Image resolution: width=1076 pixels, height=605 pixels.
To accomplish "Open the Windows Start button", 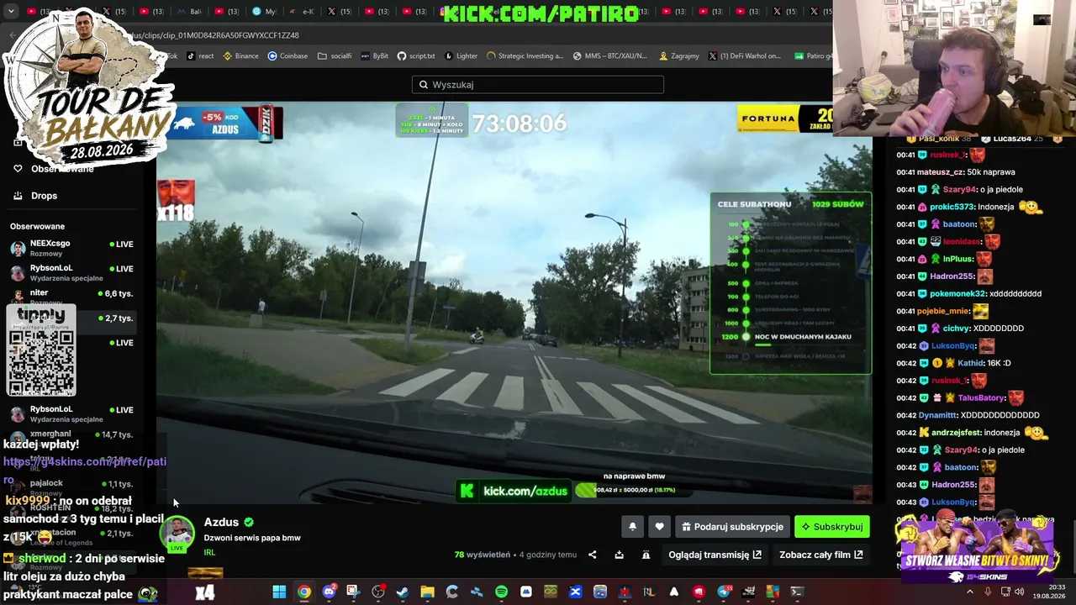I will click(x=279, y=592).
